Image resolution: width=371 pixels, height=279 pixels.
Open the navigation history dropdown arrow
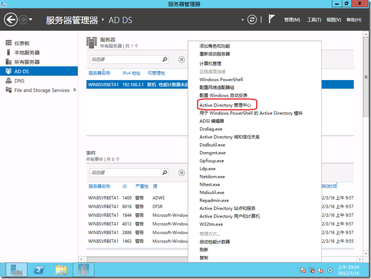[x=31, y=19]
